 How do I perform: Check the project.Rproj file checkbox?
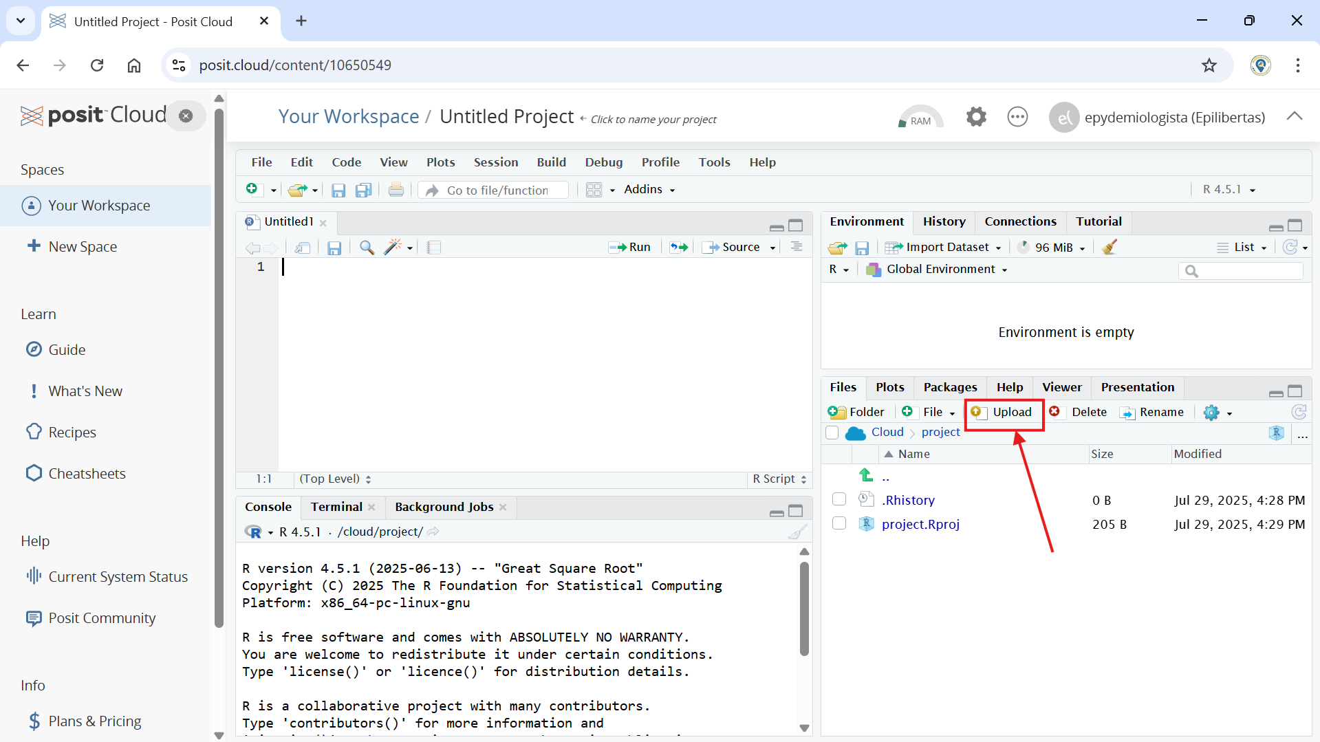tap(838, 523)
